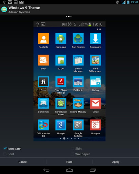
Task: Tap the image notification icon in status bar
Action: 16,2
